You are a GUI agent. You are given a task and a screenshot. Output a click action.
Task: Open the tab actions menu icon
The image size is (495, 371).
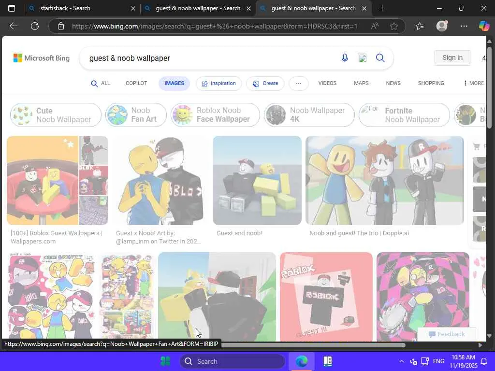tap(12, 8)
